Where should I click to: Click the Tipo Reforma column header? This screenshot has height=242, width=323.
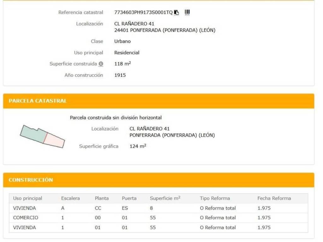point(214,198)
